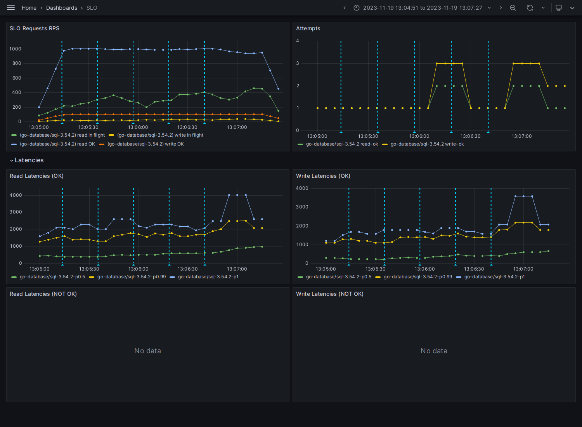Shift time range backward with left arrow
582x427 pixels.
(345, 8)
